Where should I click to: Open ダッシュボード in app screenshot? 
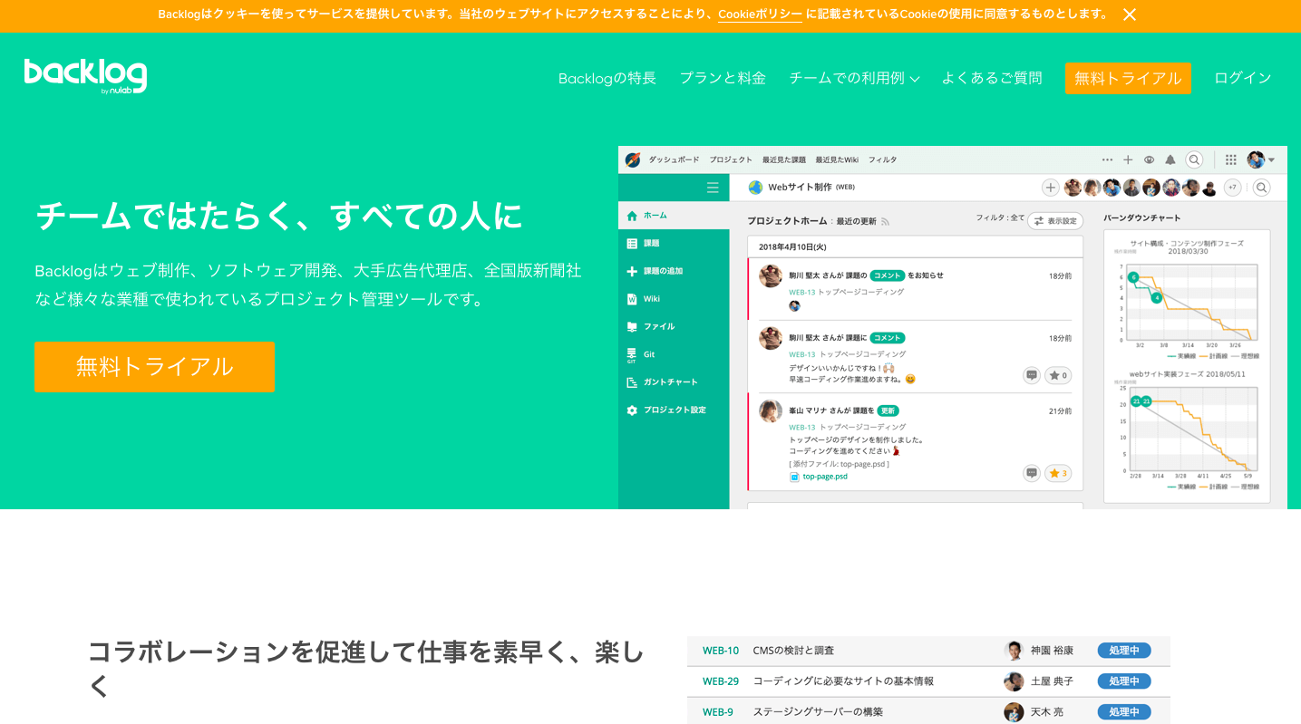[674, 159]
